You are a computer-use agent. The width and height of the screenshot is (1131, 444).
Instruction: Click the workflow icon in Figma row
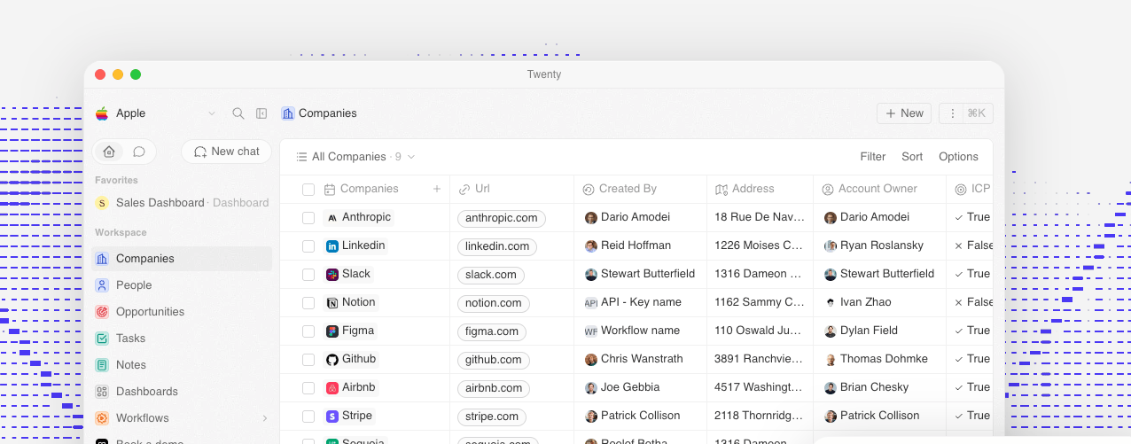(591, 331)
